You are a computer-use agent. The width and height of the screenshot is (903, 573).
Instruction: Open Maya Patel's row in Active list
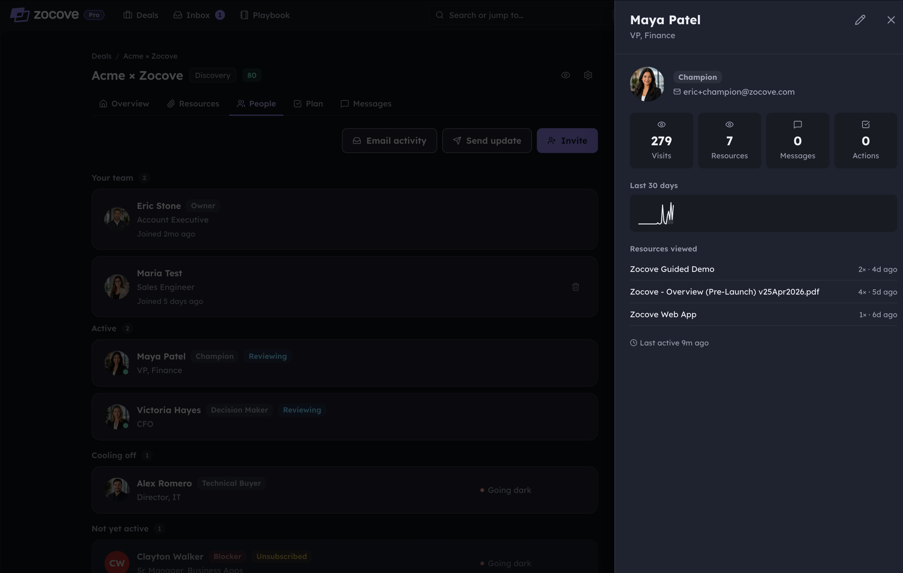345,363
